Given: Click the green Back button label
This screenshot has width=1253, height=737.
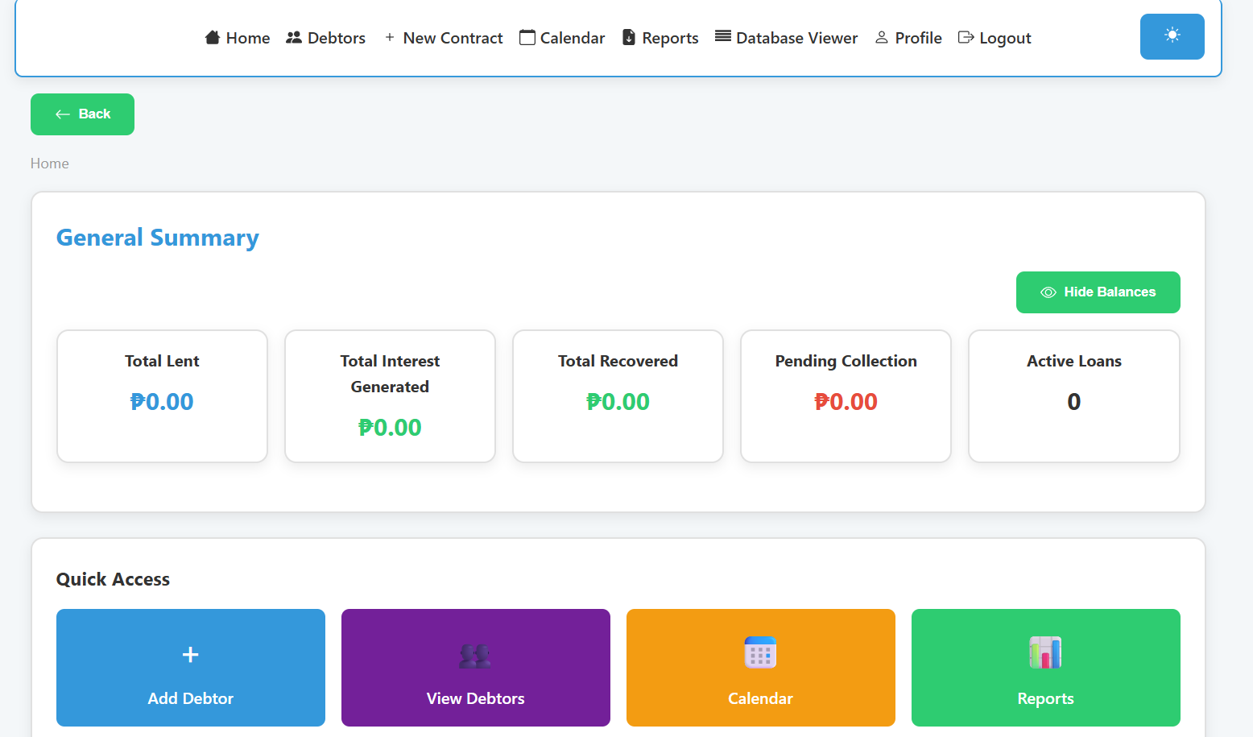Looking at the screenshot, I should pyautogui.click(x=94, y=114).
